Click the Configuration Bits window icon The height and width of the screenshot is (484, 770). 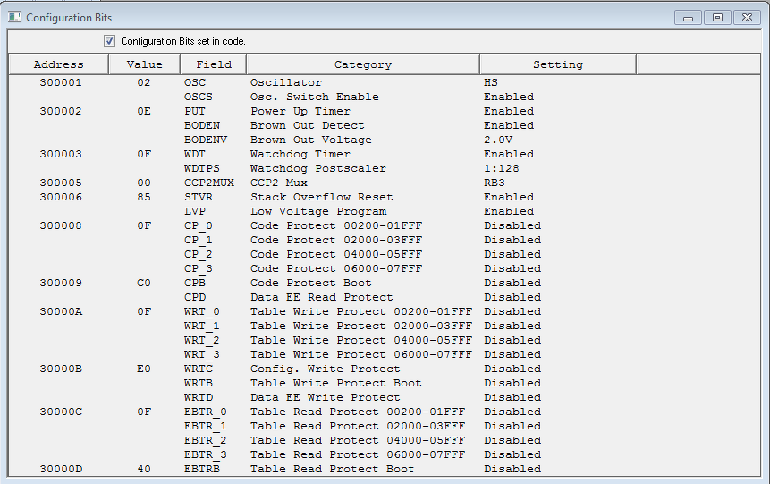[x=14, y=17]
